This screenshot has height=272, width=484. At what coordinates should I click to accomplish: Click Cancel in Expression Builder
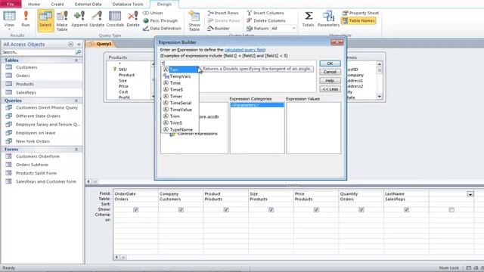(x=330, y=72)
